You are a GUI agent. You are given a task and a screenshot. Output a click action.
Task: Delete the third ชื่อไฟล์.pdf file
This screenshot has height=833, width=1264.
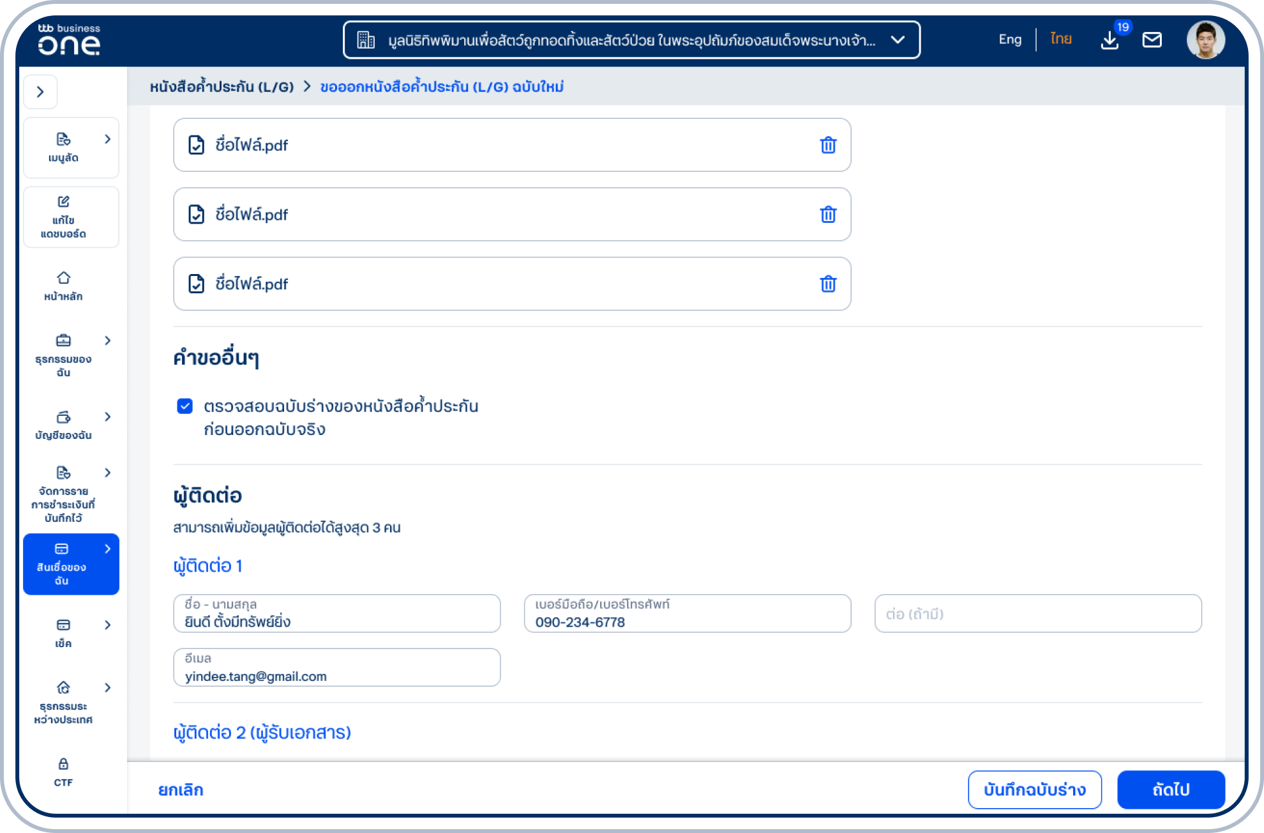click(x=828, y=284)
